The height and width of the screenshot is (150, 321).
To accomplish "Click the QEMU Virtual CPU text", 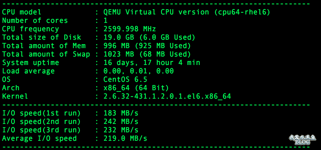I will click(138, 12).
